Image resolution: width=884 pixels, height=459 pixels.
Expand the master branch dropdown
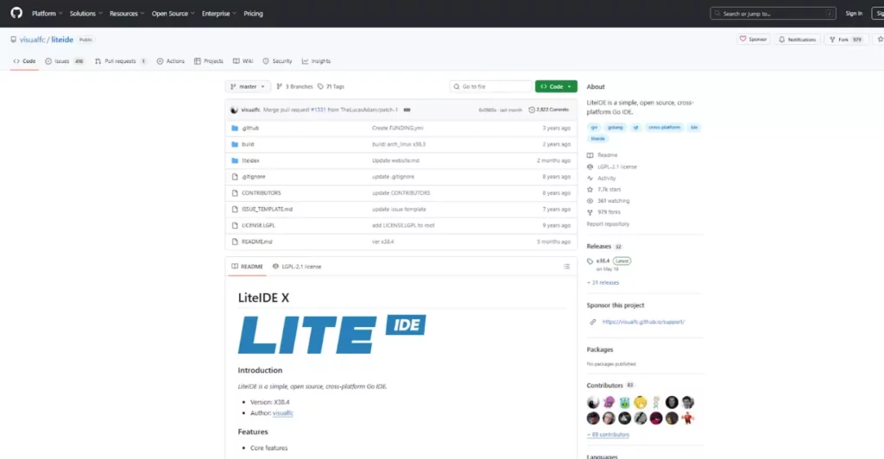(x=248, y=86)
